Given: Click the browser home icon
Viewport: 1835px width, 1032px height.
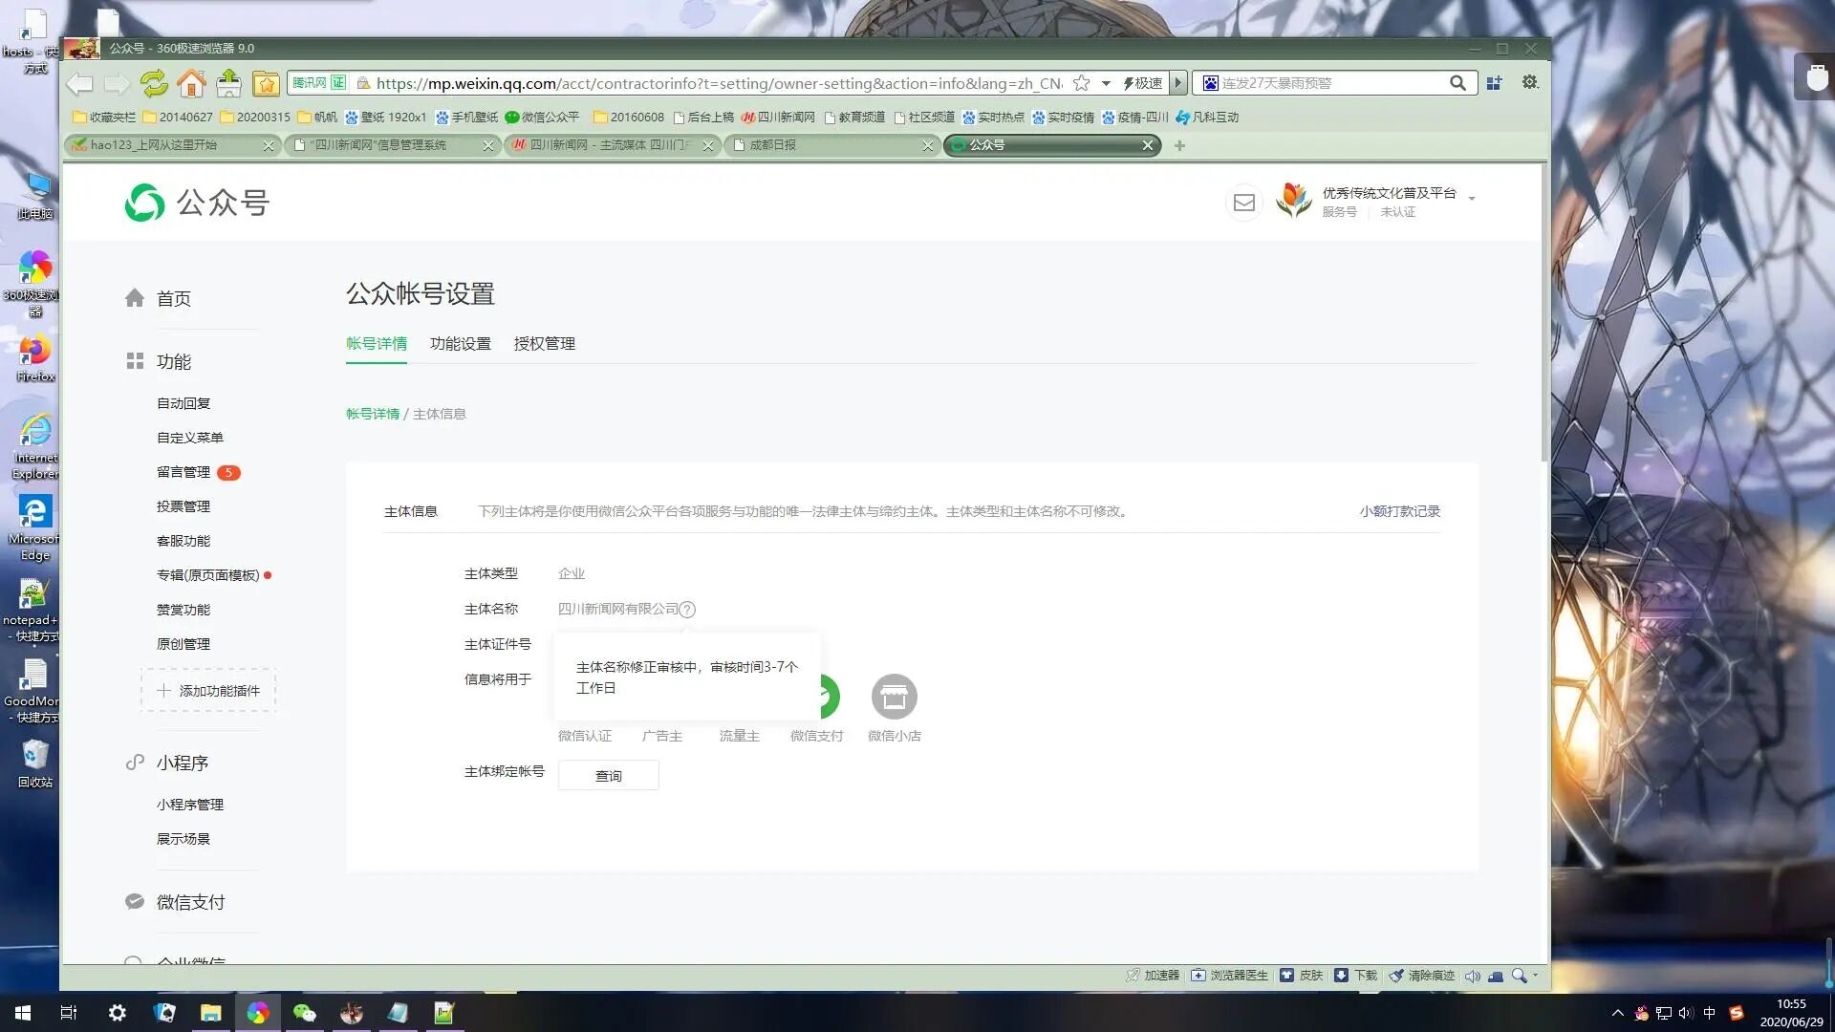Looking at the screenshot, I should (x=191, y=84).
